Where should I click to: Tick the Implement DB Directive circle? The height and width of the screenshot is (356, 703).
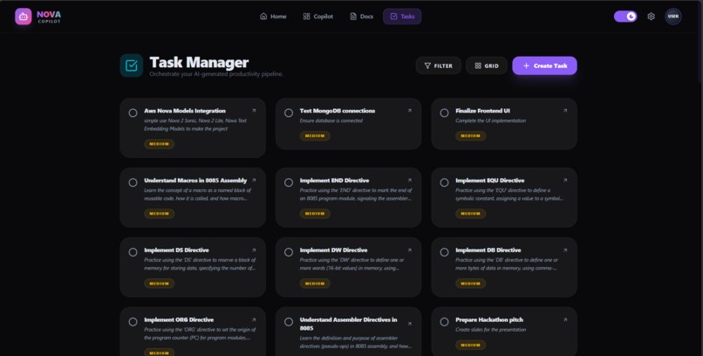[444, 252]
